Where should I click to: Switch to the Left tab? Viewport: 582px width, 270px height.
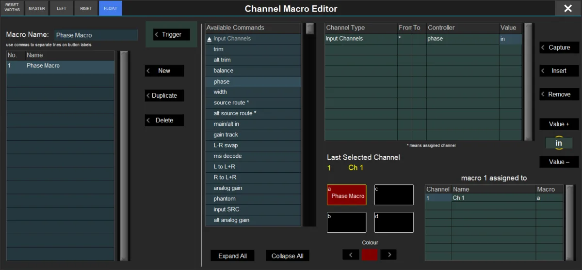(62, 8)
